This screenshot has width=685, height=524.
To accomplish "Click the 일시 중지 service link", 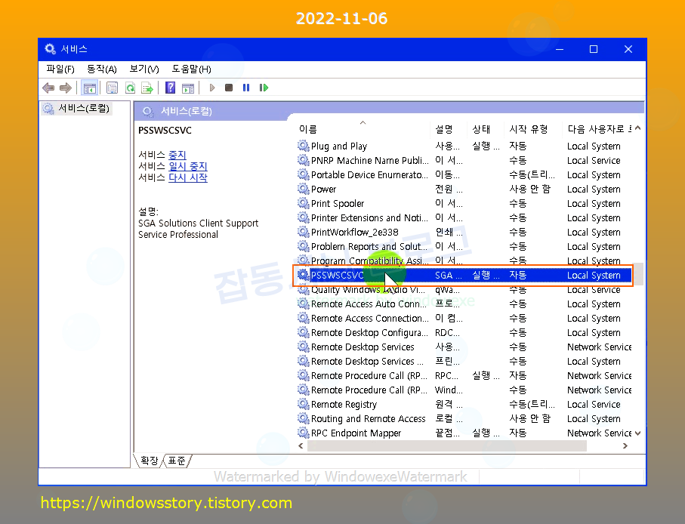I will tap(188, 166).
